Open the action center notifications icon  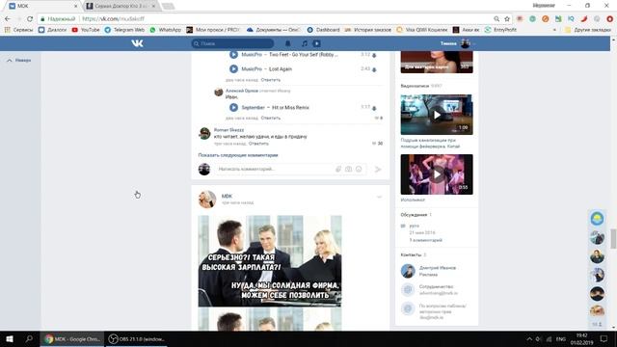pos(604,339)
